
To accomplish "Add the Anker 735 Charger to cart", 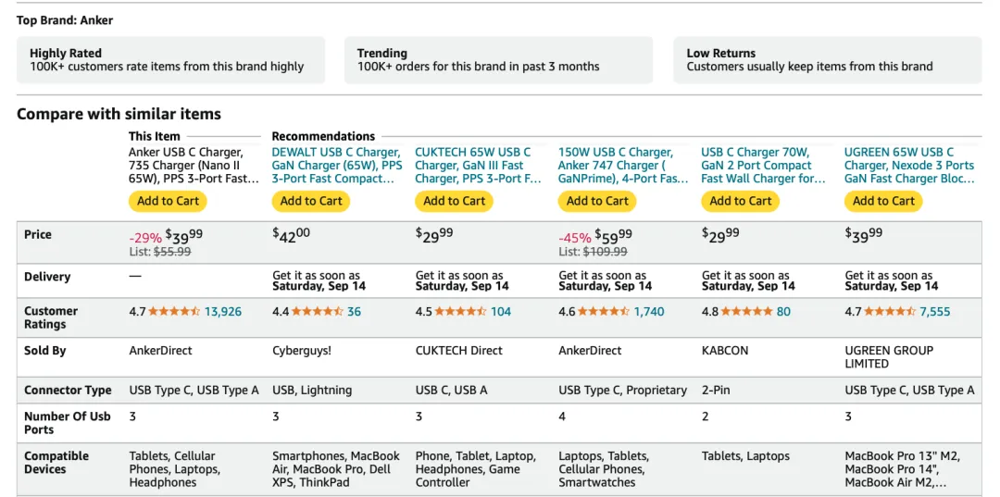I will [168, 201].
